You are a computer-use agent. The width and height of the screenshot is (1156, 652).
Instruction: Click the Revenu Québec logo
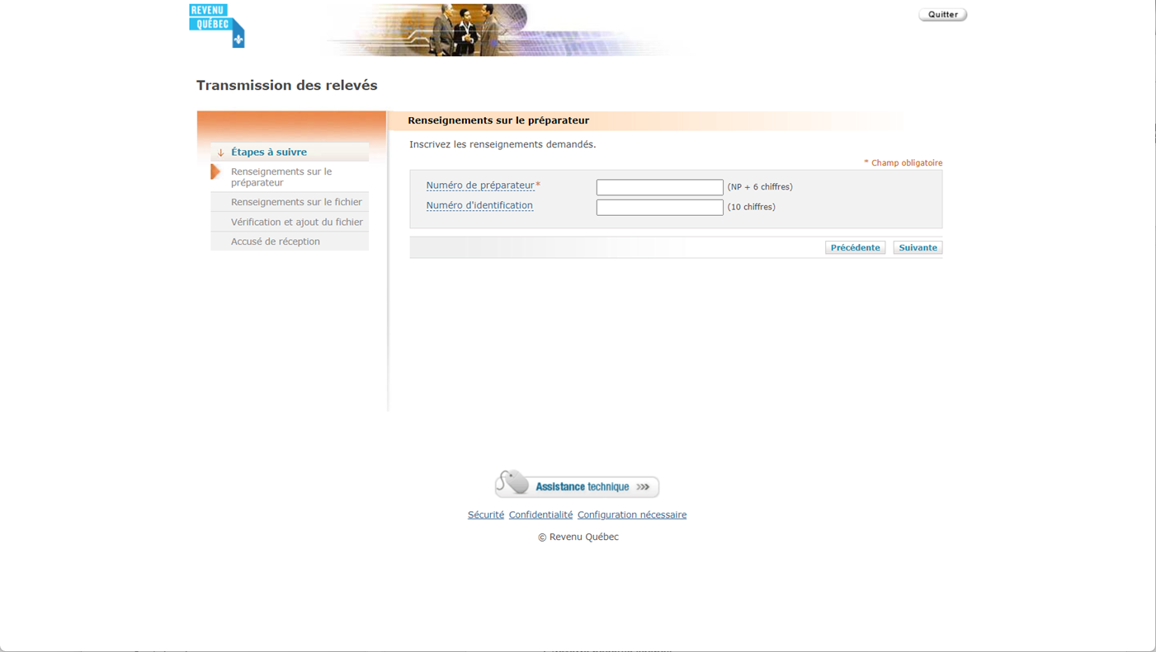(215, 25)
